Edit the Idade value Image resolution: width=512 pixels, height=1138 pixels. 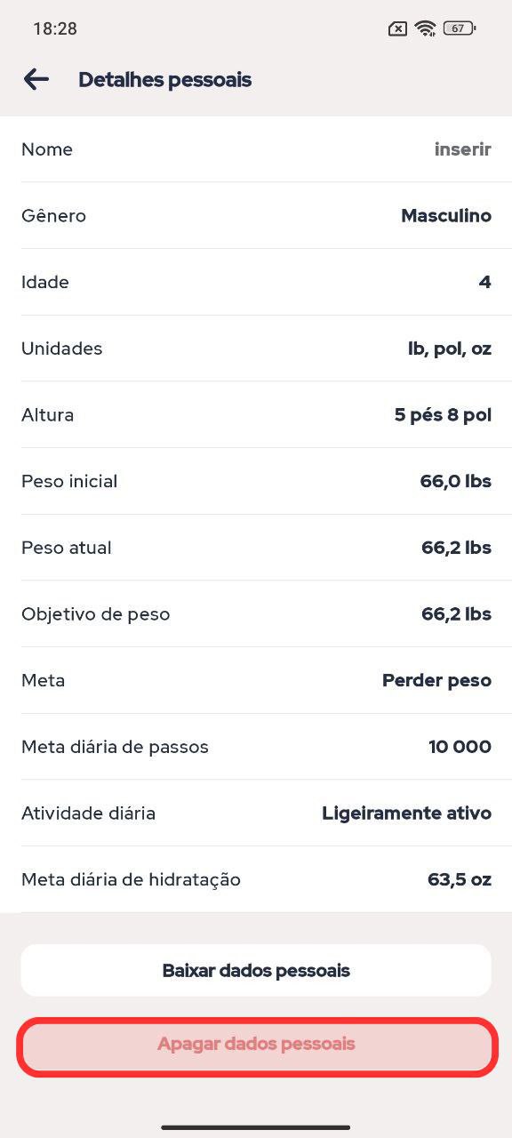[x=256, y=282]
